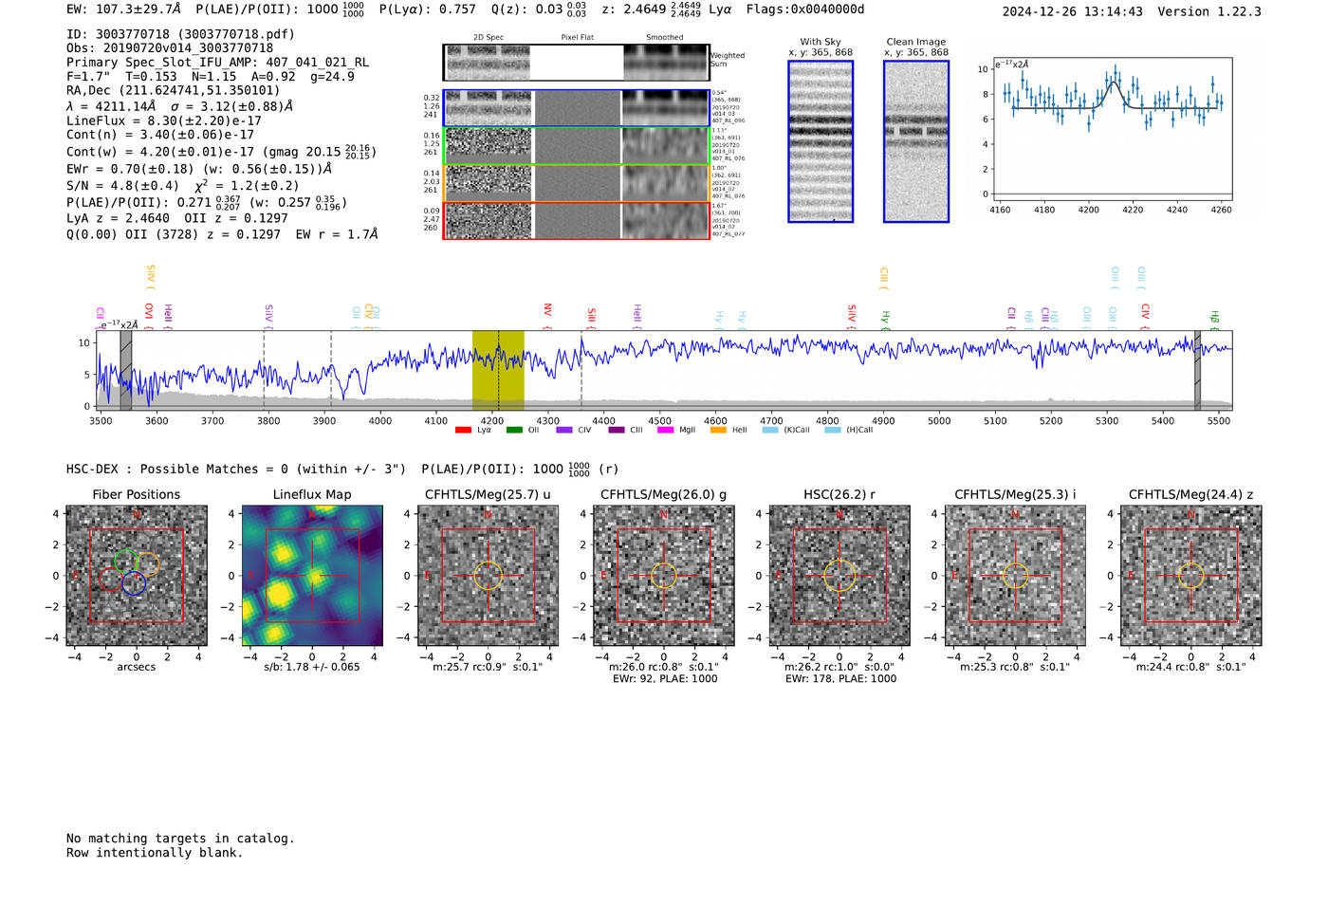The height and width of the screenshot is (904, 1328).
Task: Click the green-bordered 2D spectrum fiber row
Action: click(x=576, y=146)
